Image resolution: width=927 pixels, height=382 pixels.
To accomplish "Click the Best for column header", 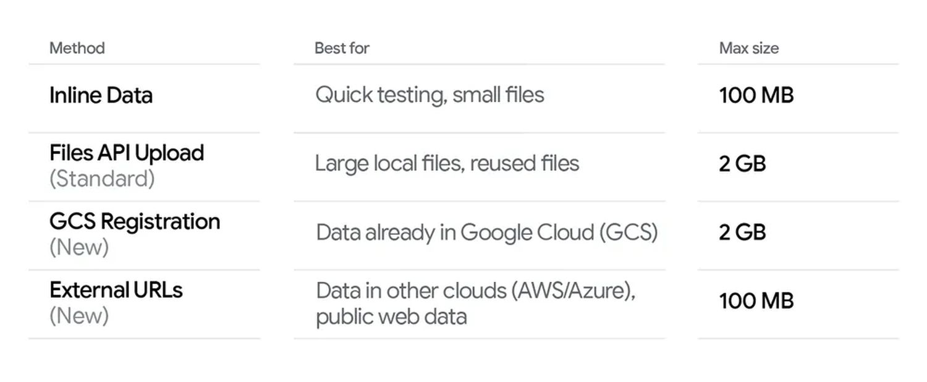I will (x=342, y=48).
